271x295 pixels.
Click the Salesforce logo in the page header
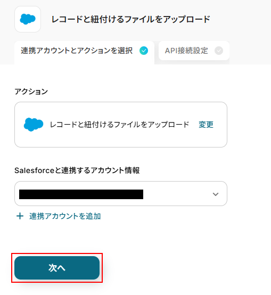tap(28, 19)
